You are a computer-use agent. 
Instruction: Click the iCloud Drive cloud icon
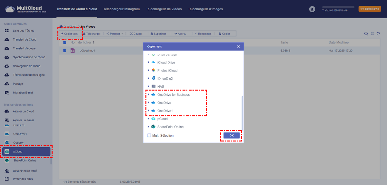click(x=153, y=63)
